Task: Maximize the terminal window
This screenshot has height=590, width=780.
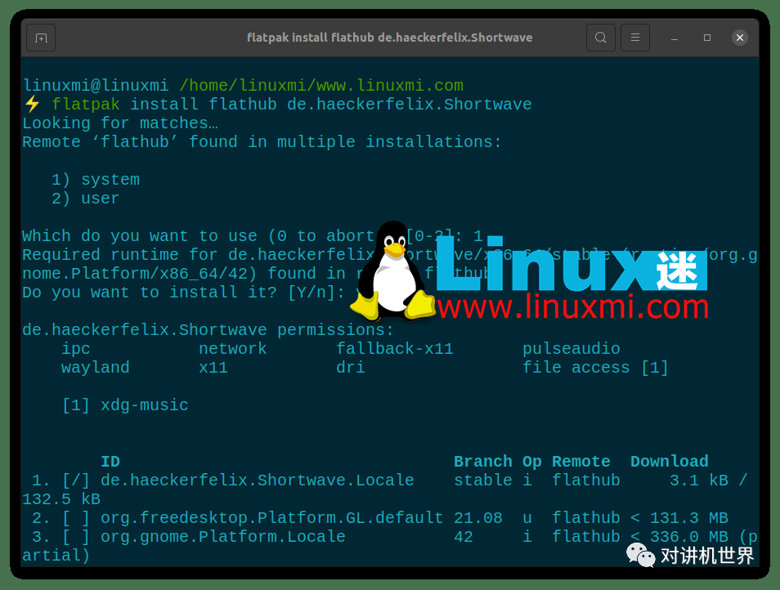Action: pyautogui.click(x=707, y=38)
